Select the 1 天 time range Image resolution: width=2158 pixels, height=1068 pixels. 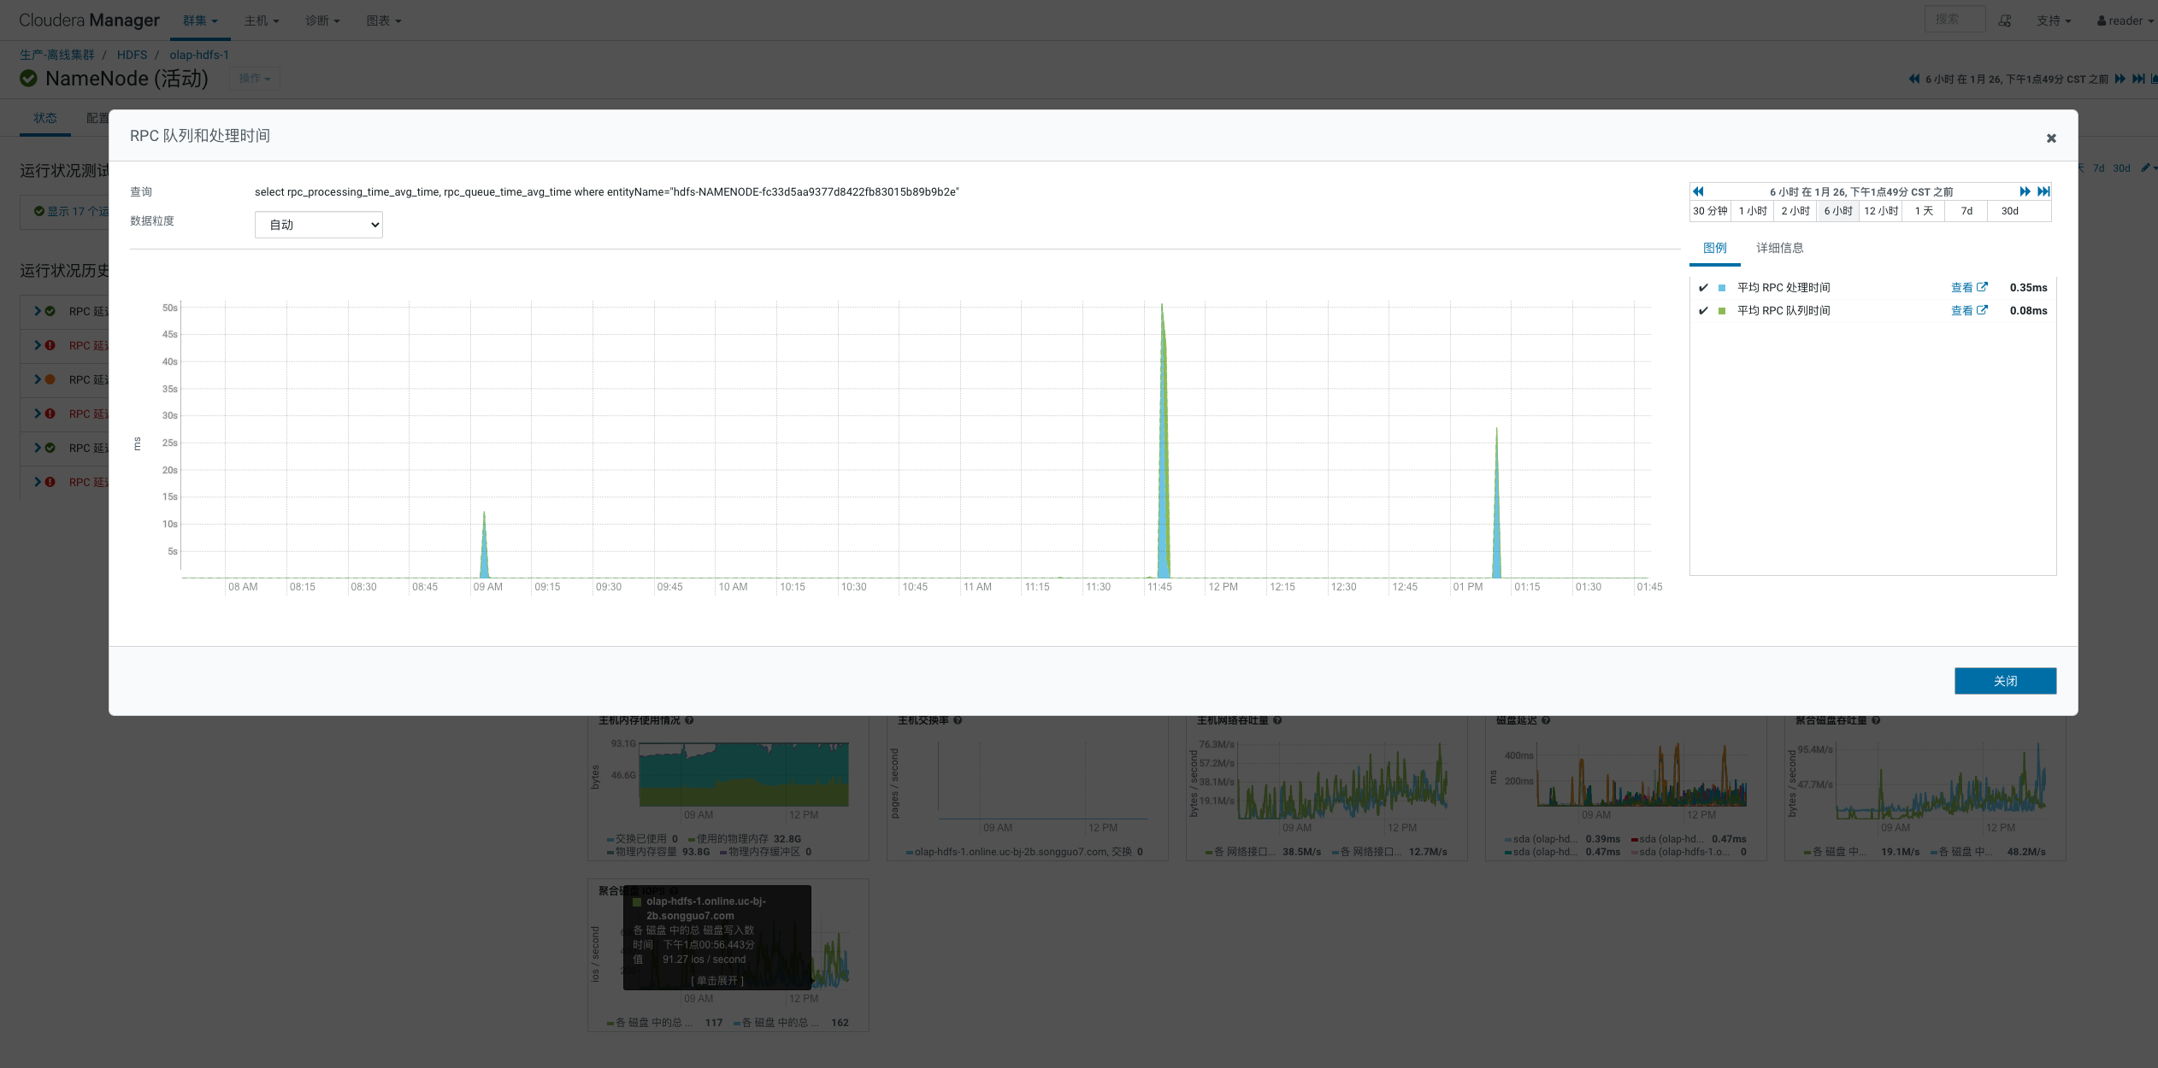(x=1924, y=211)
